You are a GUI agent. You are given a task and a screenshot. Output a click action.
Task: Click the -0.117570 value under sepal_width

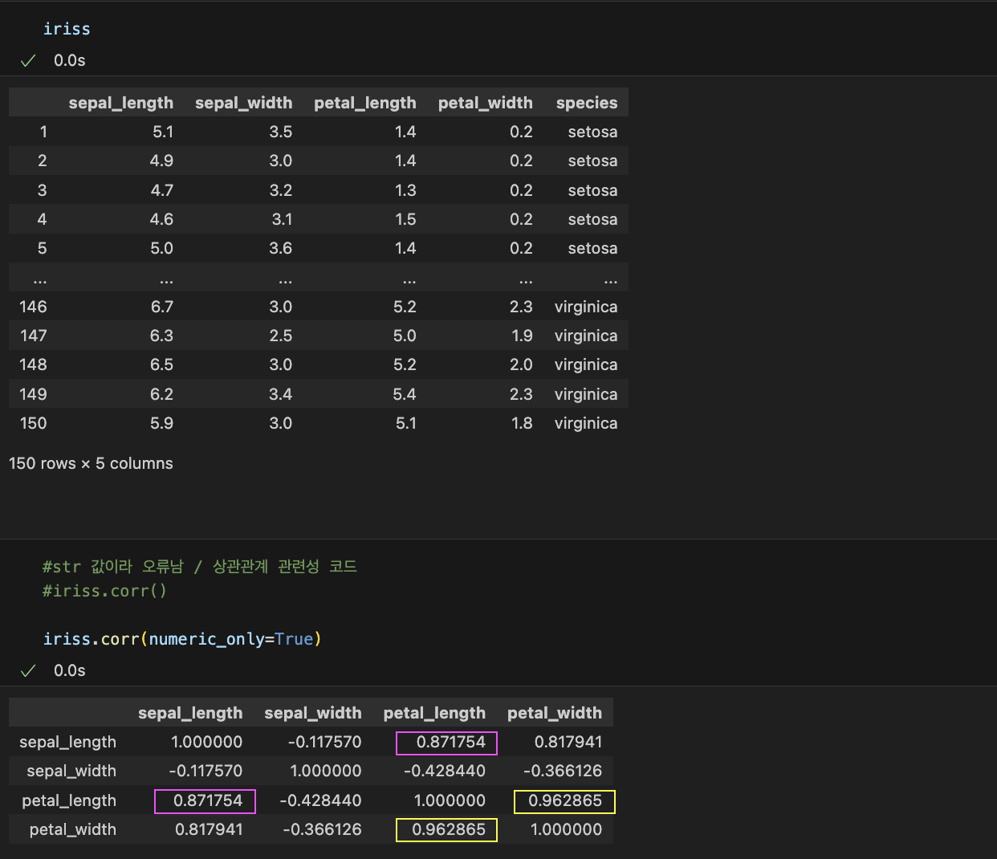[324, 743]
